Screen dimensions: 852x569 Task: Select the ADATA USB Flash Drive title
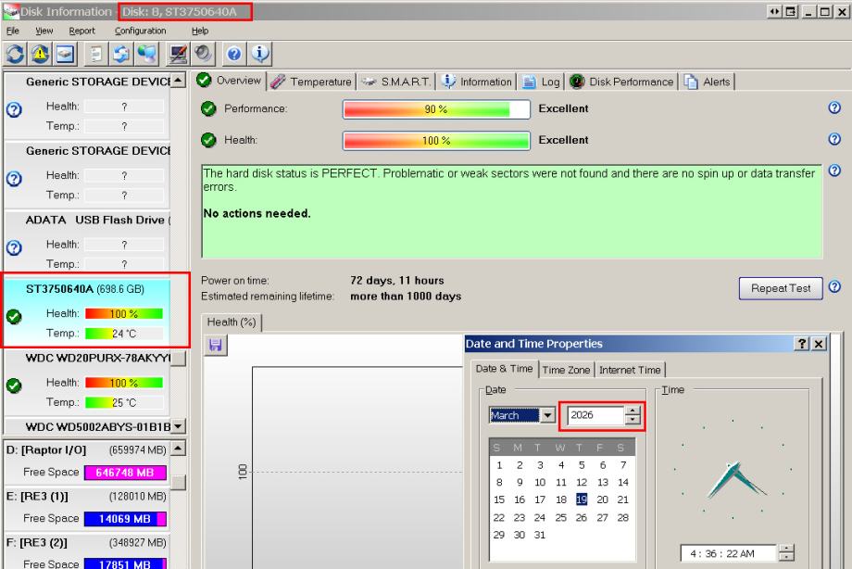tap(98, 220)
